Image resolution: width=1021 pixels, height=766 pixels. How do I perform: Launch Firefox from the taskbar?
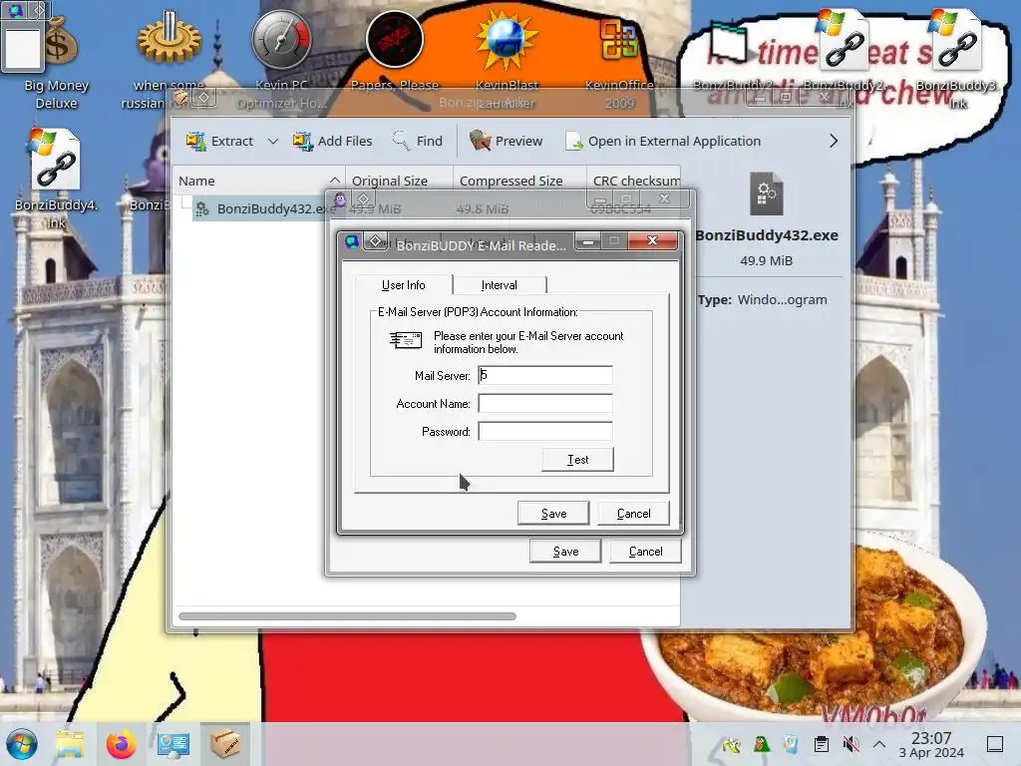(x=121, y=744)
